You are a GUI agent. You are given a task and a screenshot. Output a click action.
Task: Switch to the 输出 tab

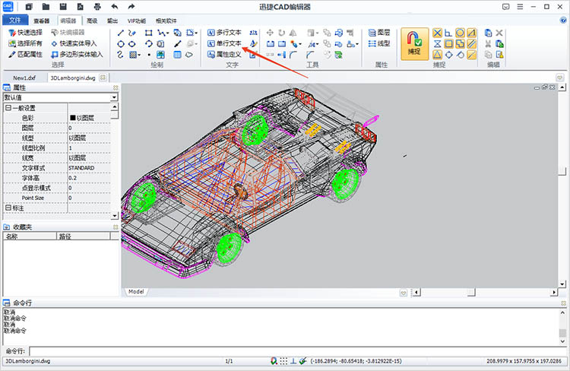112,21
